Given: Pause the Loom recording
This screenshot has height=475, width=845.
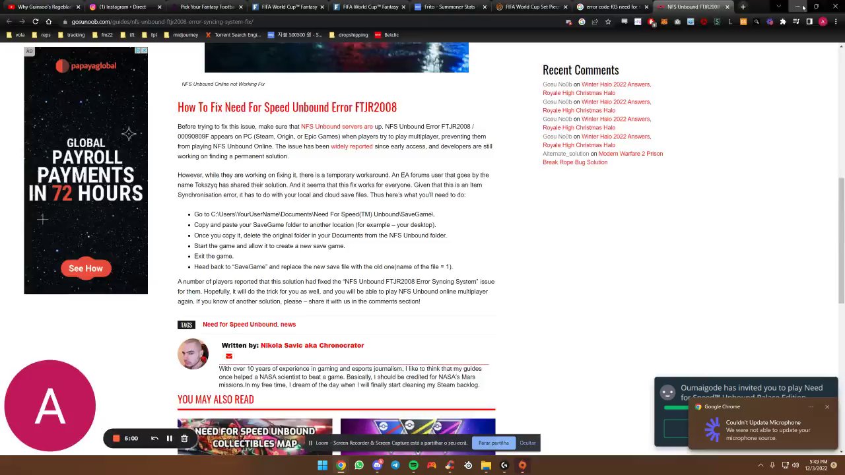Looking at the screenshot, I should tap(169, 438).
